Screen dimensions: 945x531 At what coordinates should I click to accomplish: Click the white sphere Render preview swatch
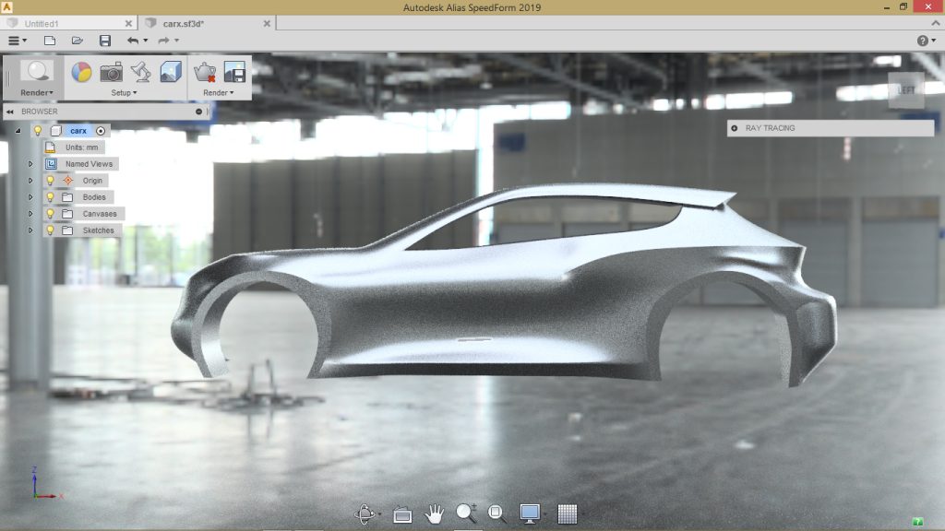click(x=35, y=71)
